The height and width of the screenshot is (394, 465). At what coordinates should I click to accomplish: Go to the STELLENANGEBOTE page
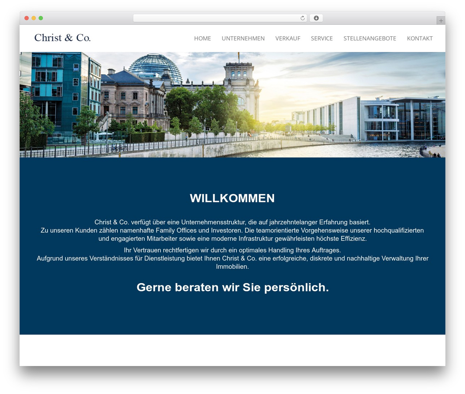coord(370,39)
